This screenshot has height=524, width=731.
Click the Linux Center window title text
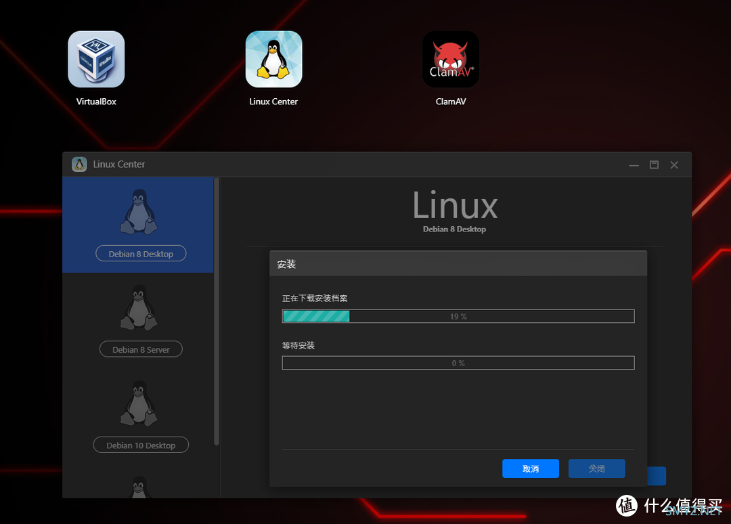(x=119, y=164)
